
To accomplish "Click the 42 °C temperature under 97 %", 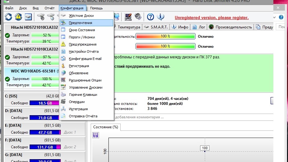I will click(x=47, y=63).
